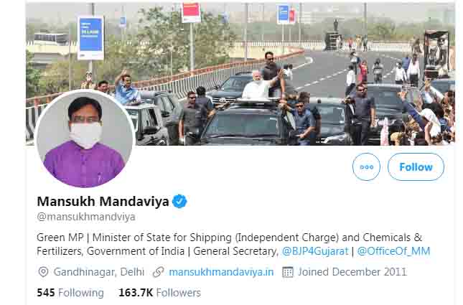Show the 163.7K Followers list
The image size is (463, 305).
tap(159, 293)
